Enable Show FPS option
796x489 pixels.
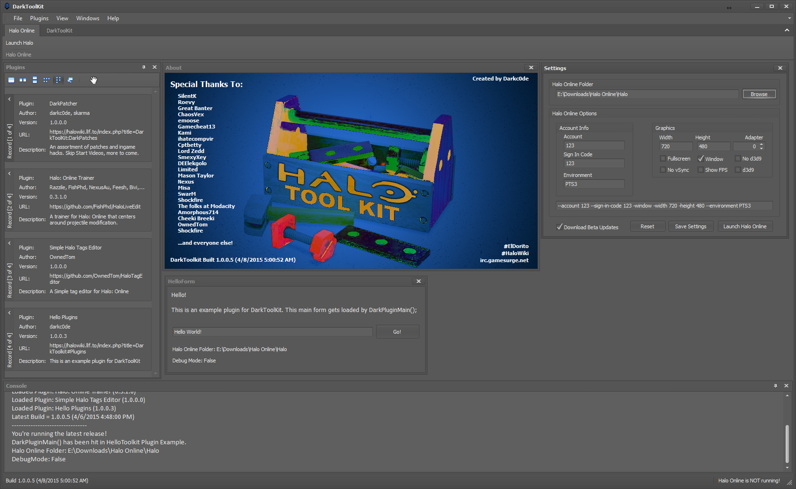[700, 170]
